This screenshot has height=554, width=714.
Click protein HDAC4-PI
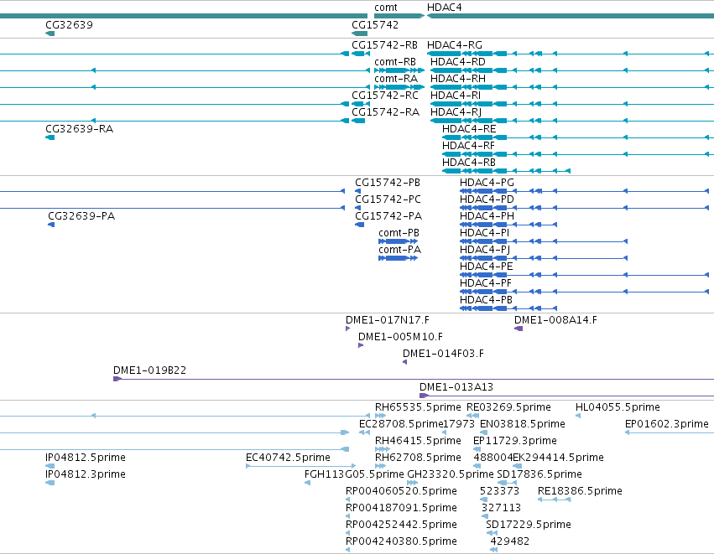click(484, 233)
